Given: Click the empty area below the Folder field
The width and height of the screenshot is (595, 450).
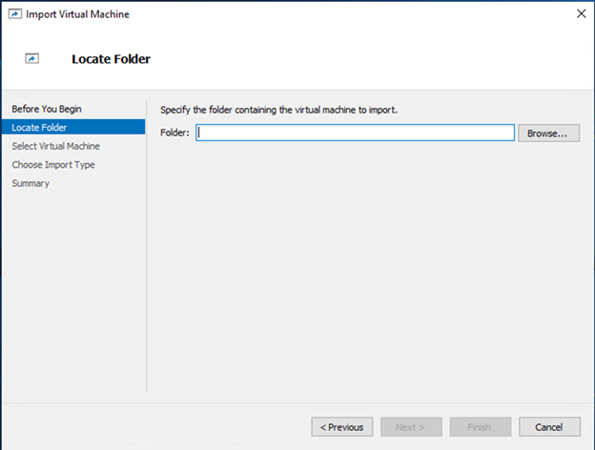Looking at the screenshot, I should point(368,266).
